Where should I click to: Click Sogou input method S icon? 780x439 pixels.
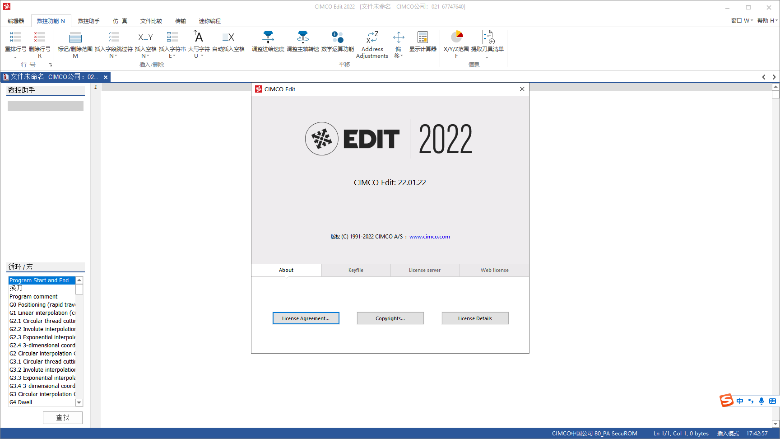coord(726,400)
